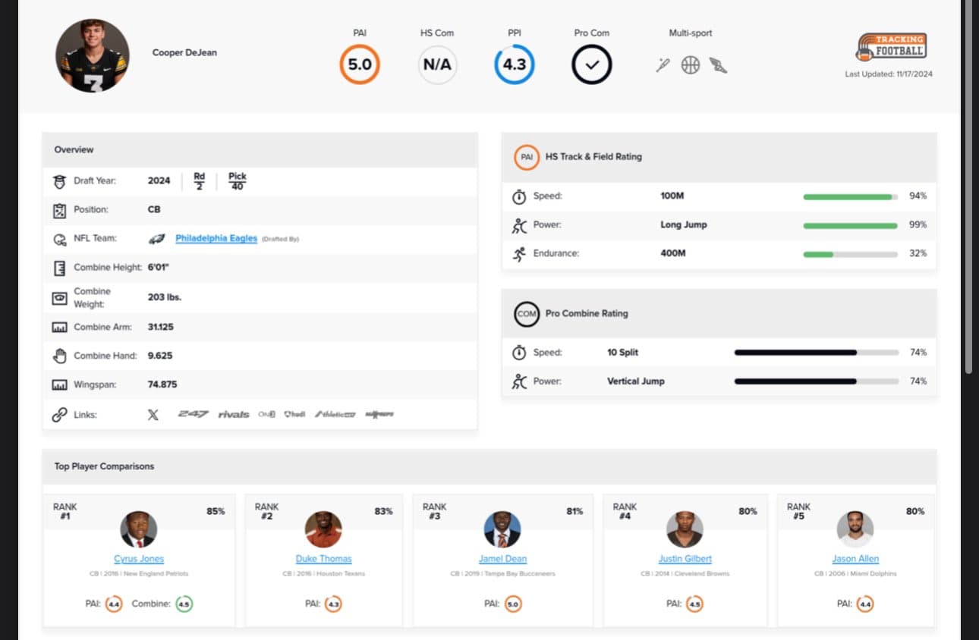
Task: Click Duke Thomas's PAI 4.3 badge
Action: (x=333, y=604)
